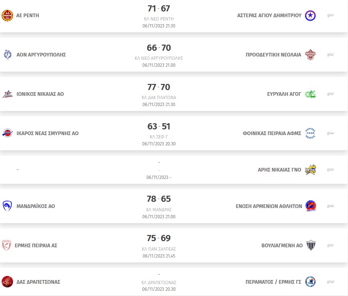Image resolution: width=348 pixels, height=296 pixels.
Task: Open the ΕΝΩΣΗ ΑΡΜΕΝΙΩΝ ΑΘΛΗΤΩΝ team link
Action: click(269, 206)
